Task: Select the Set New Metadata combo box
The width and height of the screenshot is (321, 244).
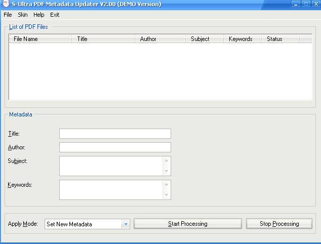Action: coord(87,224)
